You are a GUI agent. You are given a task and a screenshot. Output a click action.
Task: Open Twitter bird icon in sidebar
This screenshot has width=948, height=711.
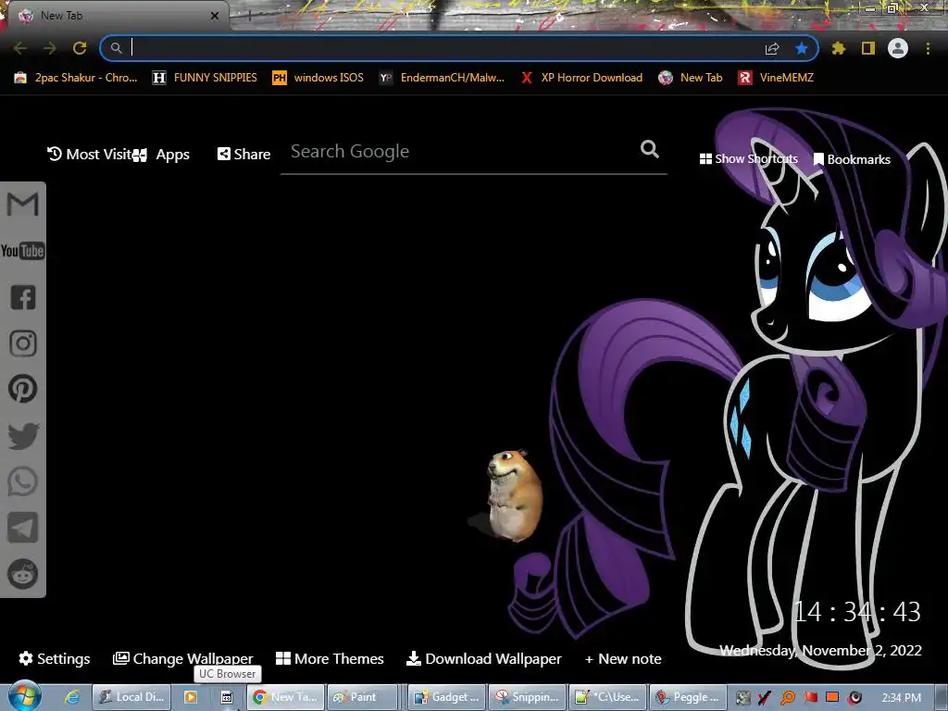(x=23, y=436)
